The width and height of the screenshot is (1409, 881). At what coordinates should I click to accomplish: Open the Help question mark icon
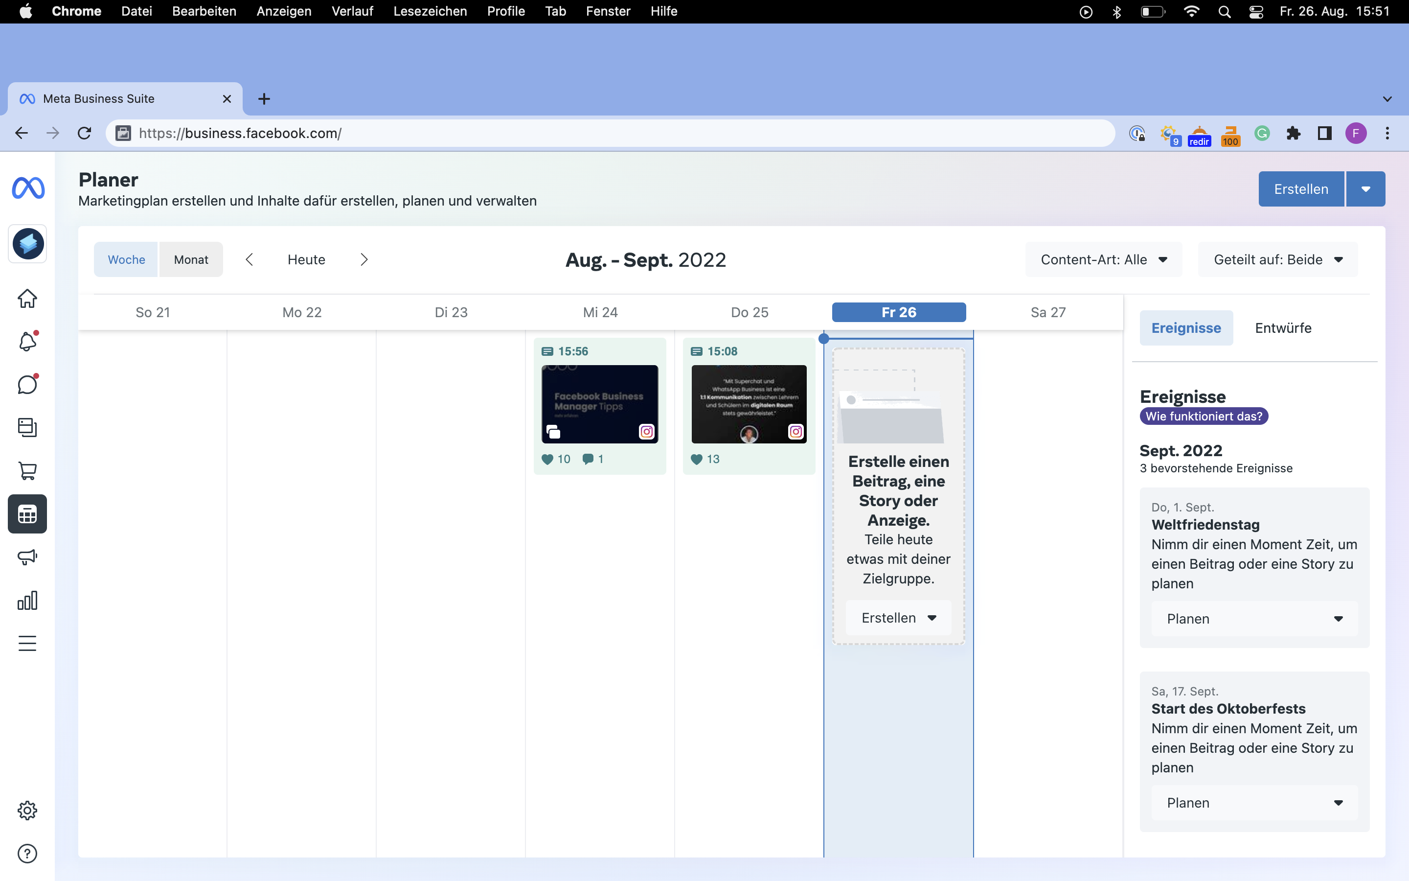coord(27,854)
